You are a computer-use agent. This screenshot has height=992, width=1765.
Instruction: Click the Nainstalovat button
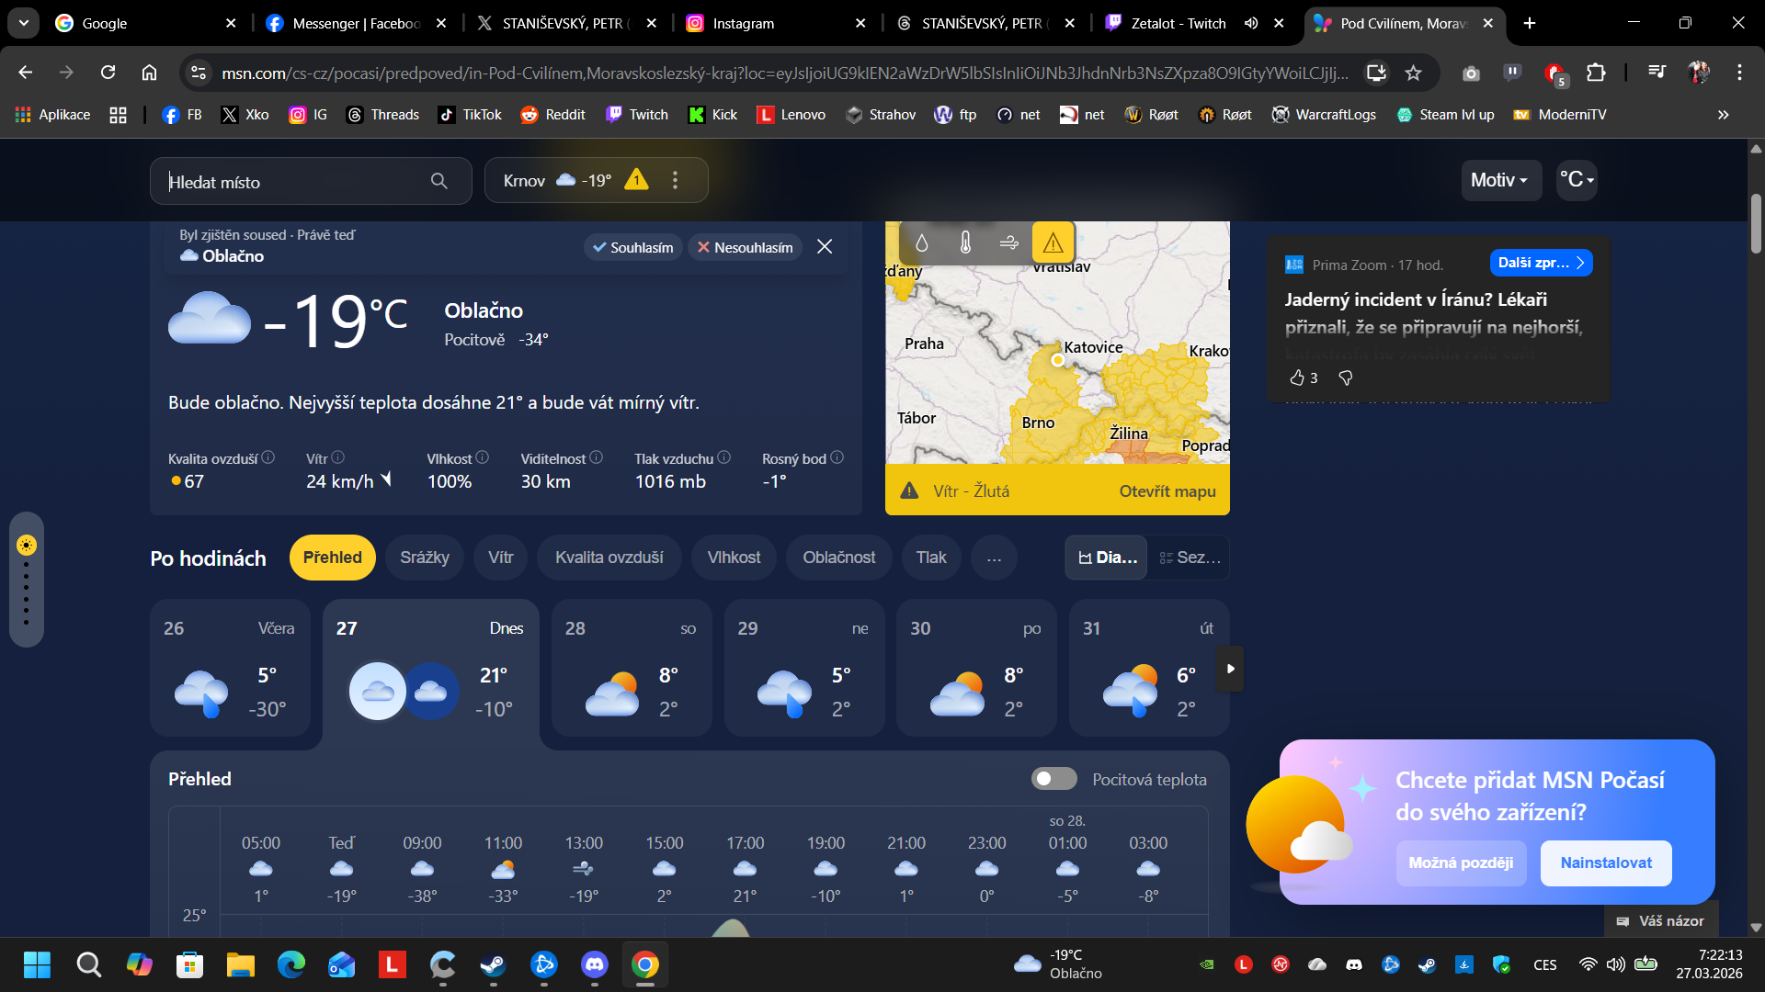[x=1605, y=862]
